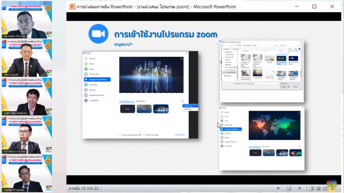Advance with the blue next-slide arrow
Image resolution: width=344 pixels, height=193 pixels.
(x=300, y=188)
